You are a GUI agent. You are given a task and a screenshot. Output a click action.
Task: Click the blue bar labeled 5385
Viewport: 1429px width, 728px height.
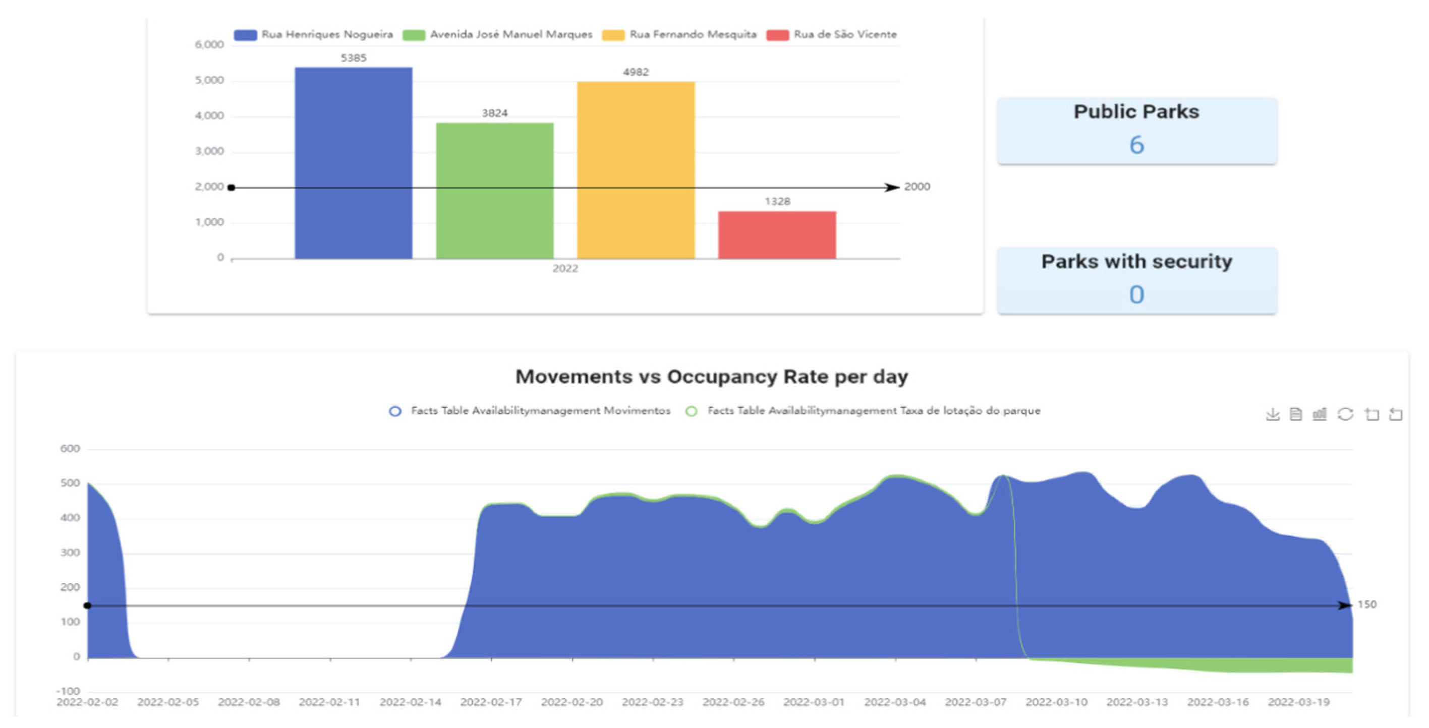pos(354,162)
